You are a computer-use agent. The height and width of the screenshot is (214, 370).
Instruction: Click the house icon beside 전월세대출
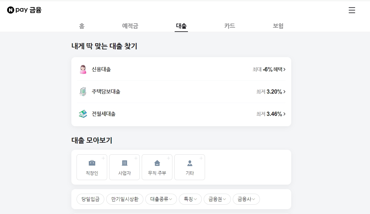click(83, 114)
